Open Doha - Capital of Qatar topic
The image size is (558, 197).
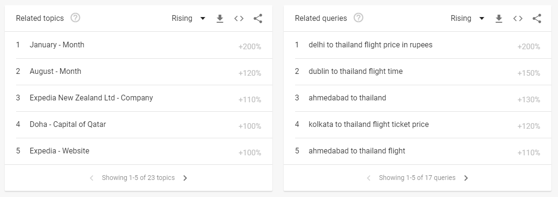coord(139,125)
